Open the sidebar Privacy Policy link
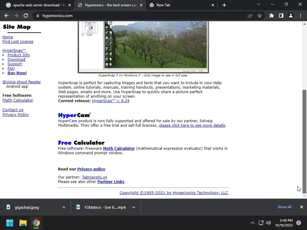The image size is (307, 230). (x=16, y=115)
